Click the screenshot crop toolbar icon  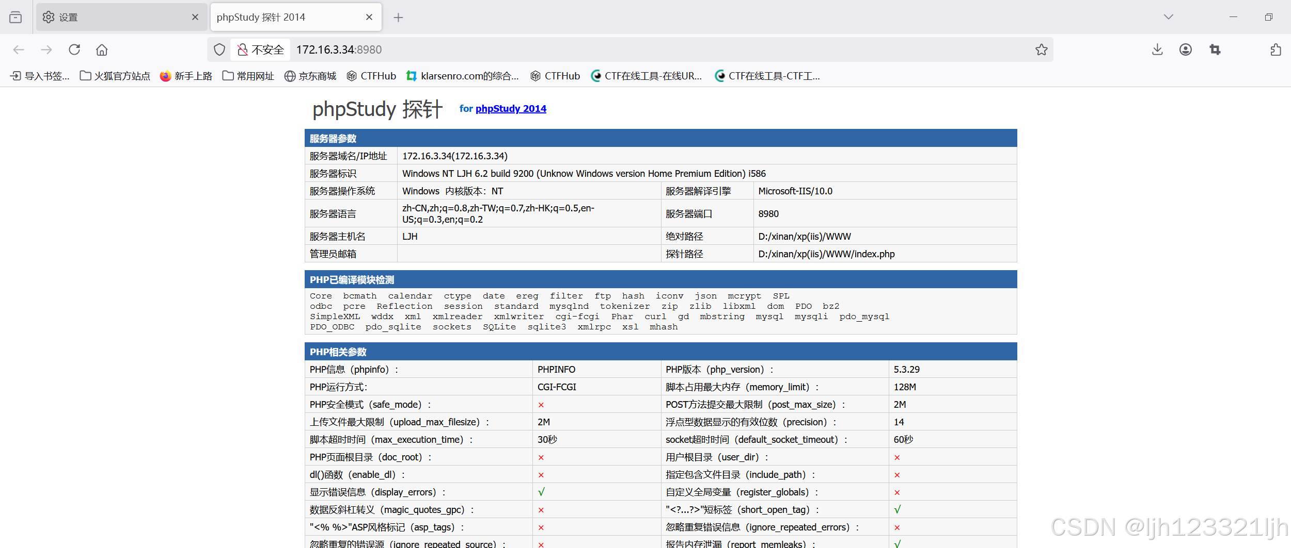tap(1215, 49)
